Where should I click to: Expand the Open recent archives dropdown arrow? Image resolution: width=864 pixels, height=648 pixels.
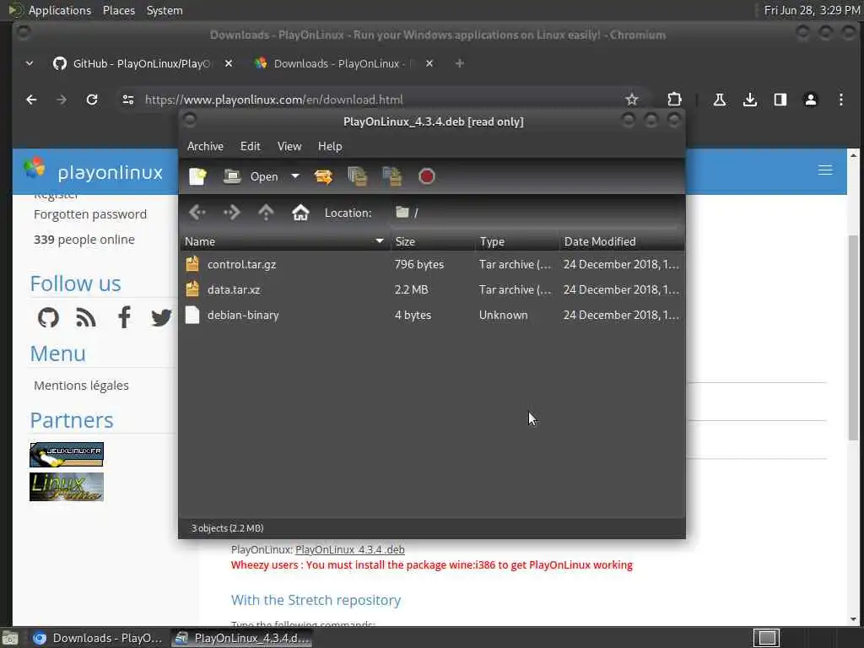(295, 176)
